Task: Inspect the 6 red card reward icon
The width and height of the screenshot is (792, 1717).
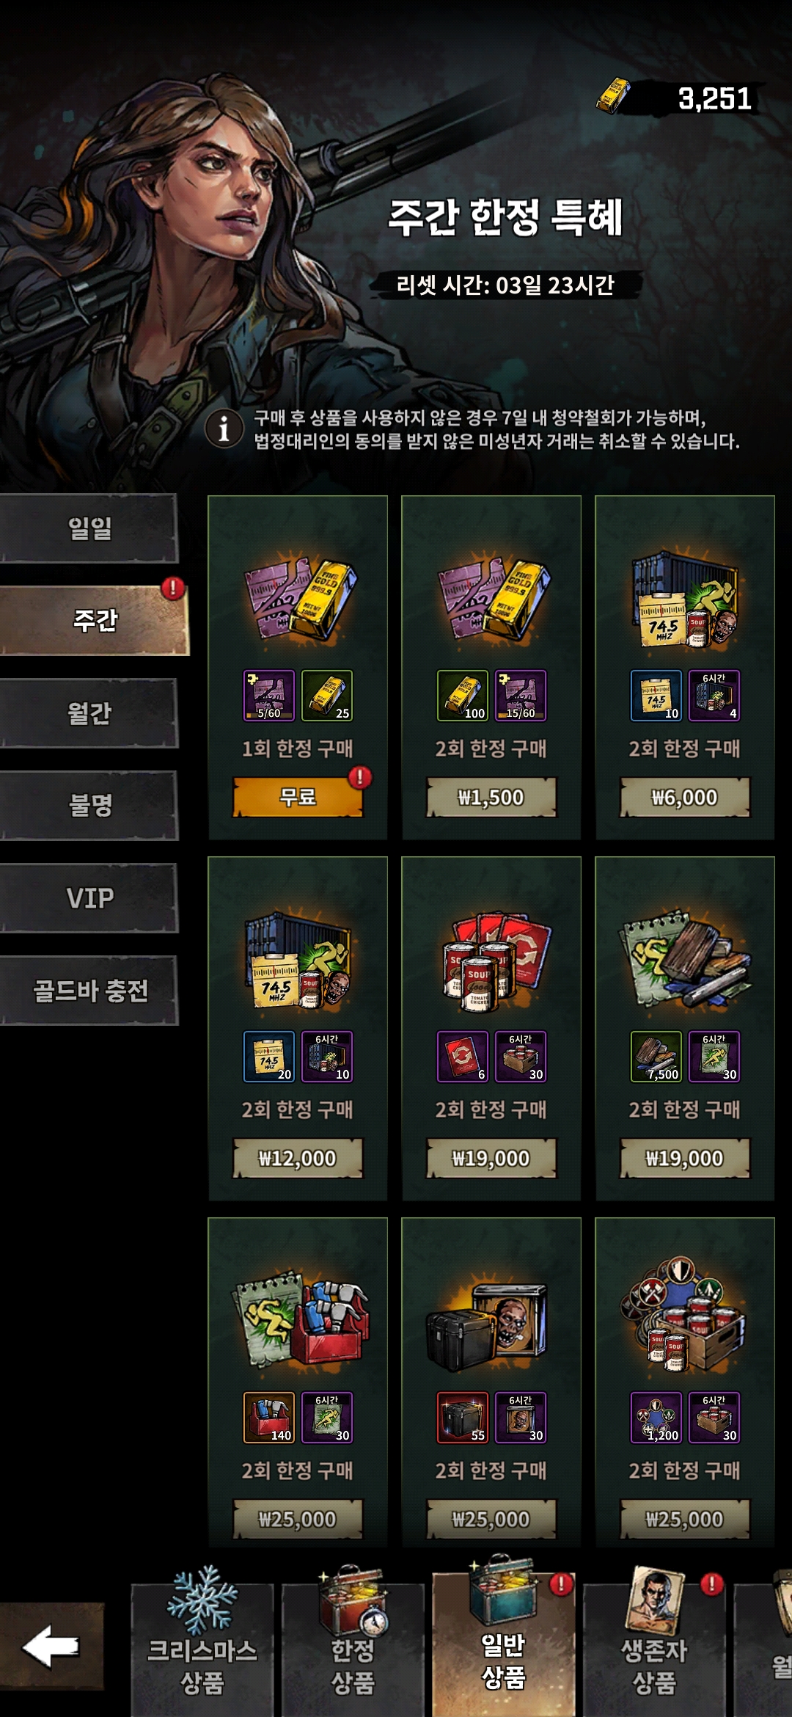Action: coord(463,1057)
